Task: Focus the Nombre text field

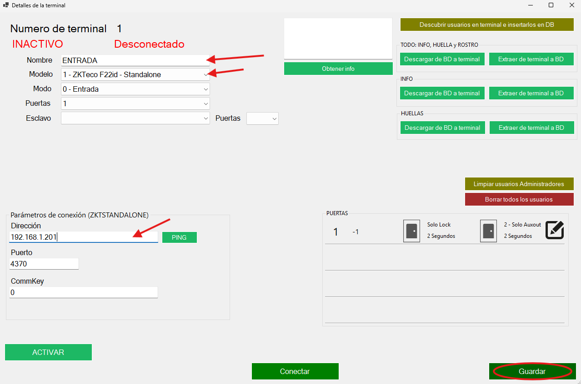Action: click(135, 60)
